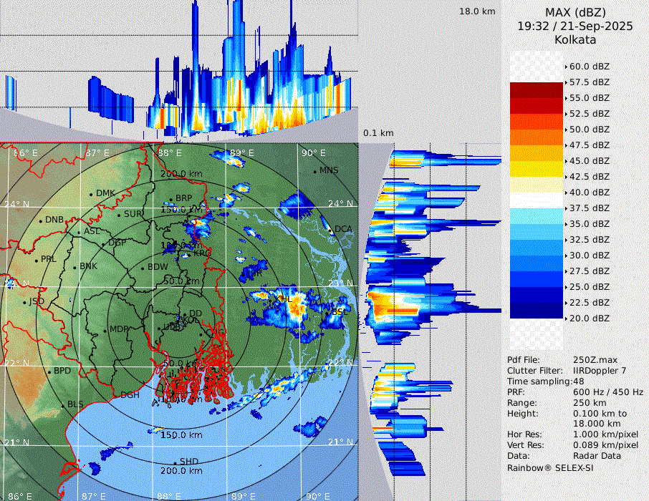Screen dimensions: 649x501
Task: Click the Rainbow SELEX-SI text
Action: tap(550, 468)
